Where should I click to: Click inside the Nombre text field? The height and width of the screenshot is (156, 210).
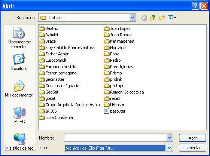click(115, 138)
